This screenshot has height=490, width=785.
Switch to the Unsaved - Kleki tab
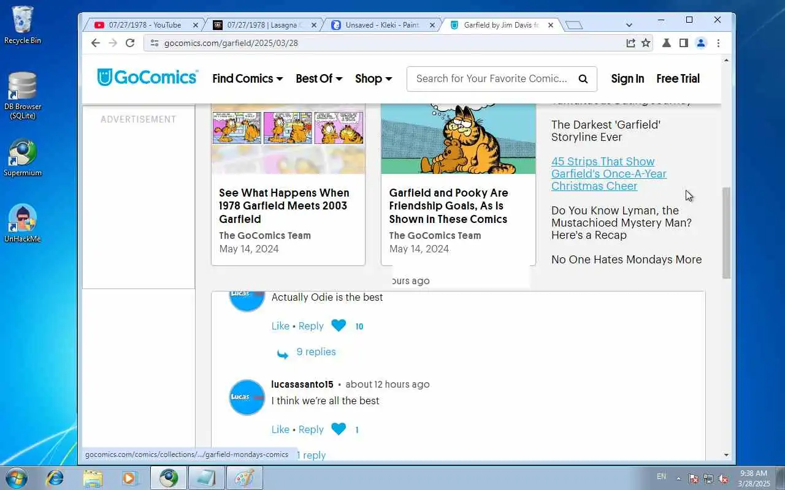click(x=382, y=25)
